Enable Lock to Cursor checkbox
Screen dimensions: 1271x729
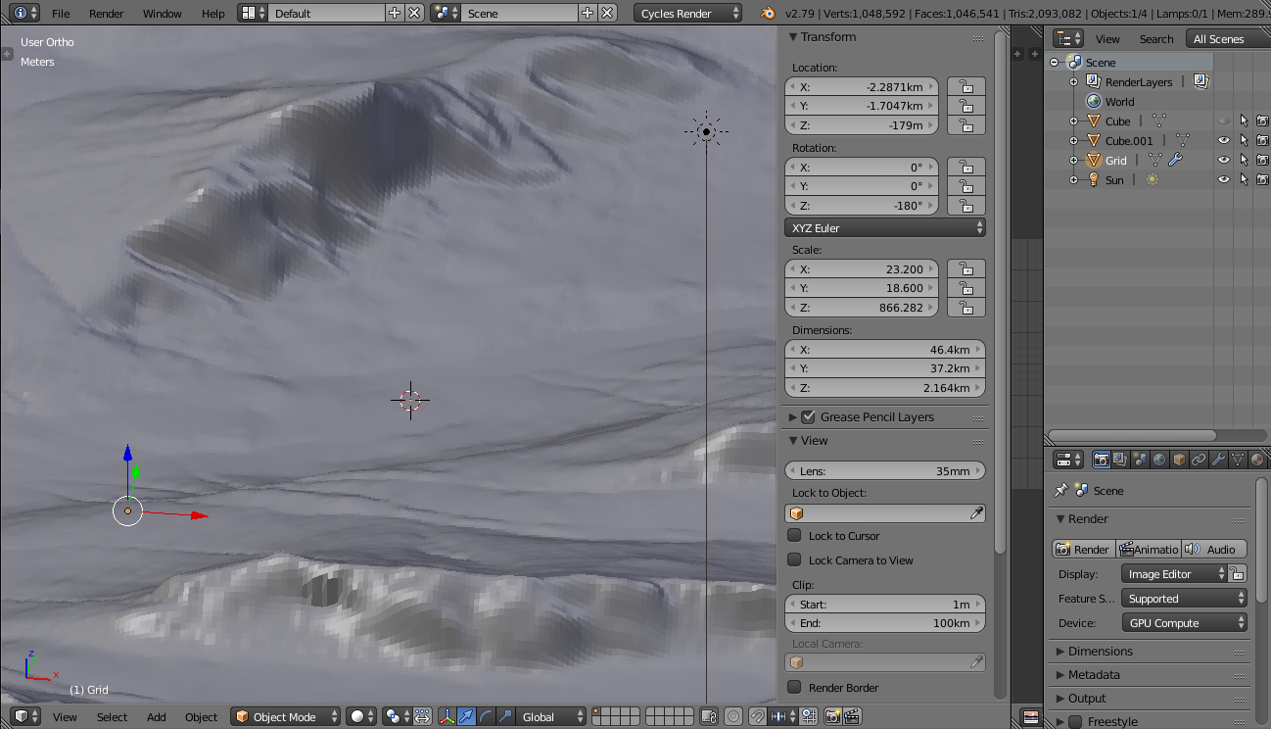(795, 535)
